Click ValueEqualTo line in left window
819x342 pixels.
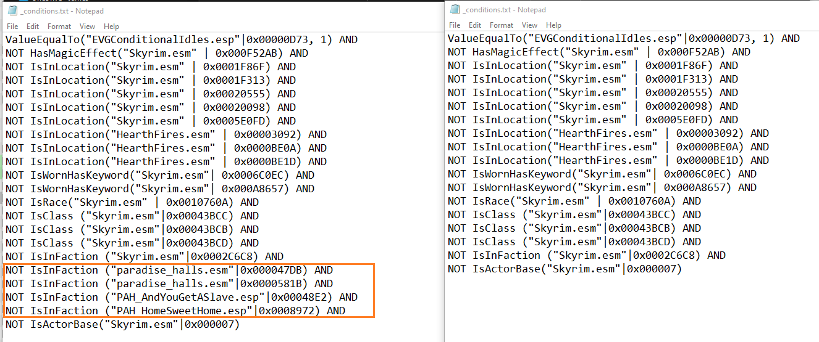(182, 39)
